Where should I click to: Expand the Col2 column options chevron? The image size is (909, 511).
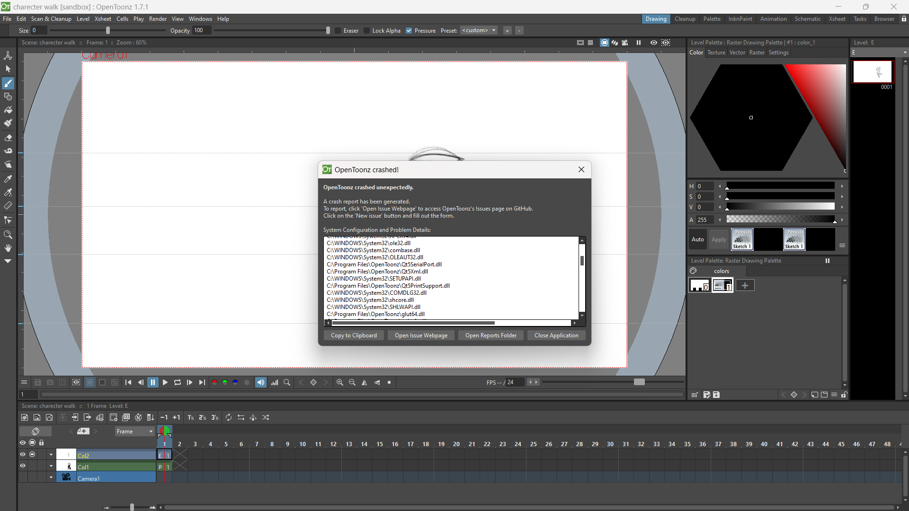click(x=51, y=454)
